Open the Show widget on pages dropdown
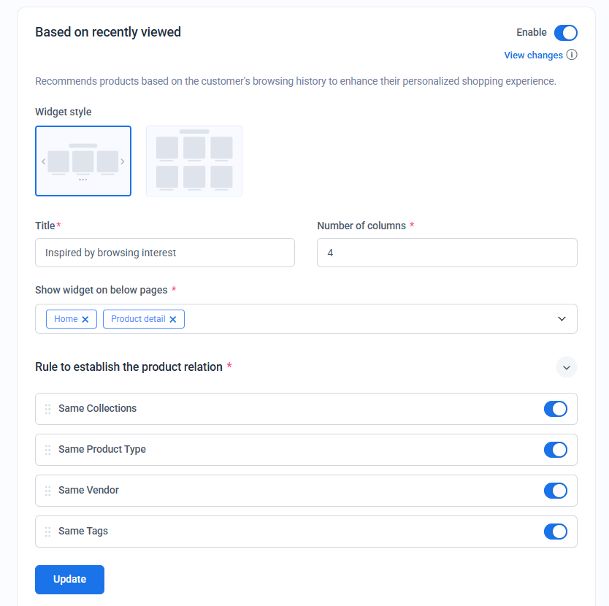 [562, 319]
